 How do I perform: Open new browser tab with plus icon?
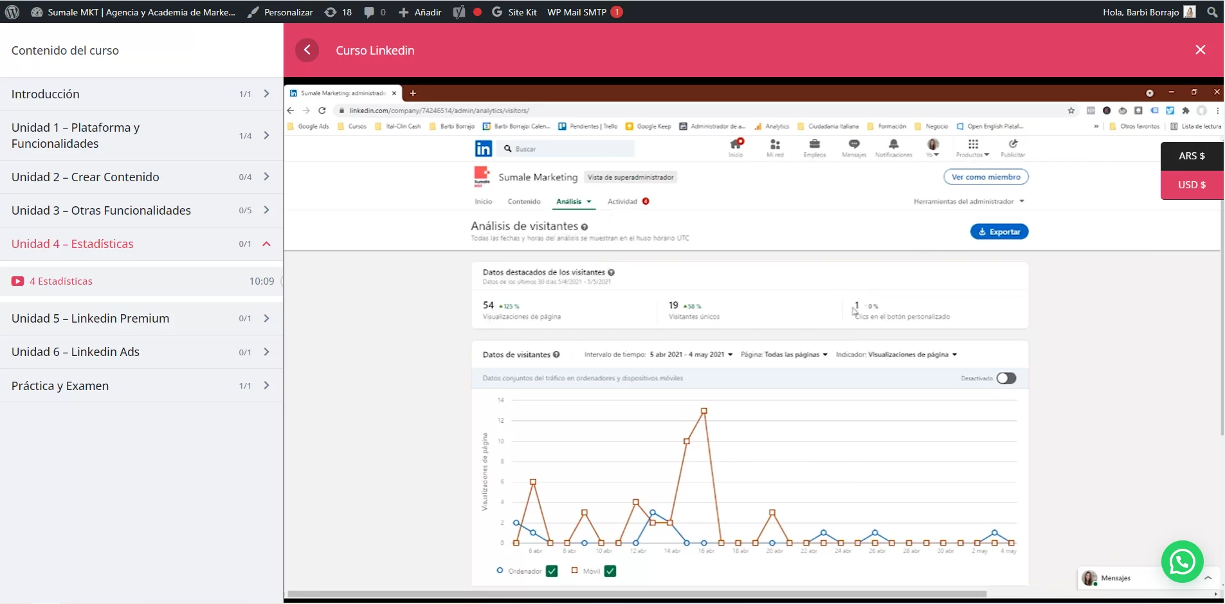[x=413, y=93]
